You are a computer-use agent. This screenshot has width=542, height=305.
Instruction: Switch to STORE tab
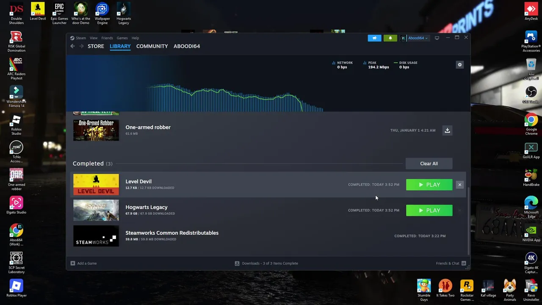96,46
